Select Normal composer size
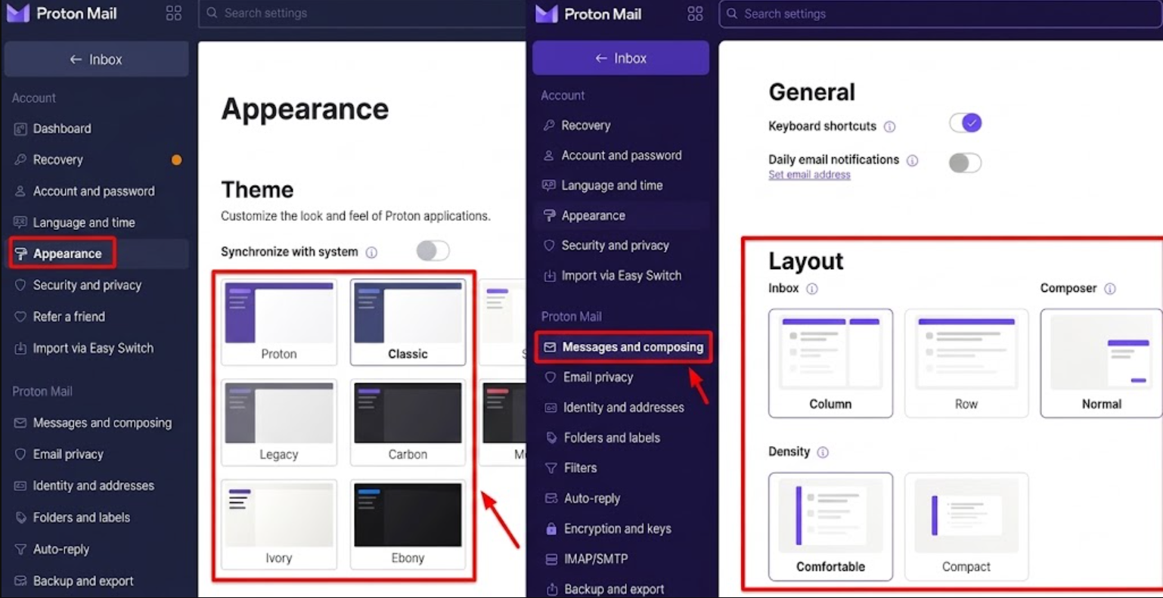Screen dimensions: 1163x598 (1101, 363)
